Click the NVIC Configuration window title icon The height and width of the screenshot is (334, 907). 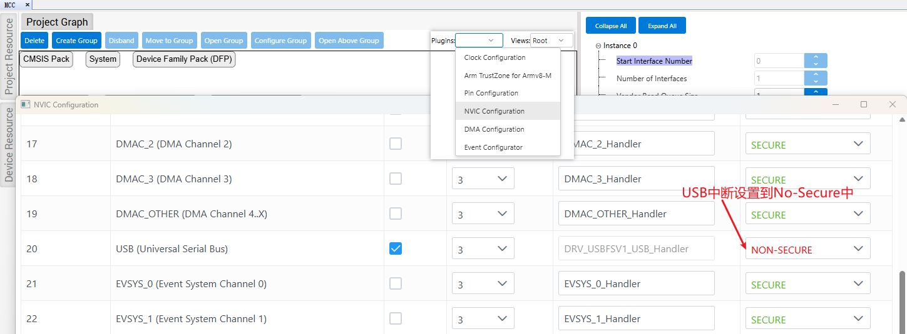point(25,104)
